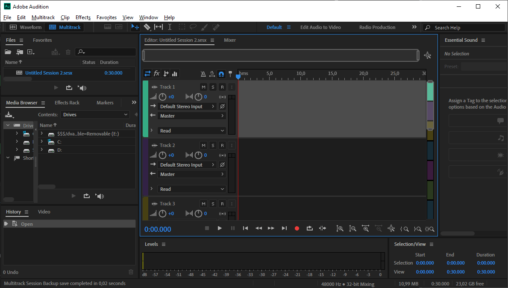Switch to Waveform view
Viewport: 508px width, 288px height.
pyautogui.click(x=26, y=27)
